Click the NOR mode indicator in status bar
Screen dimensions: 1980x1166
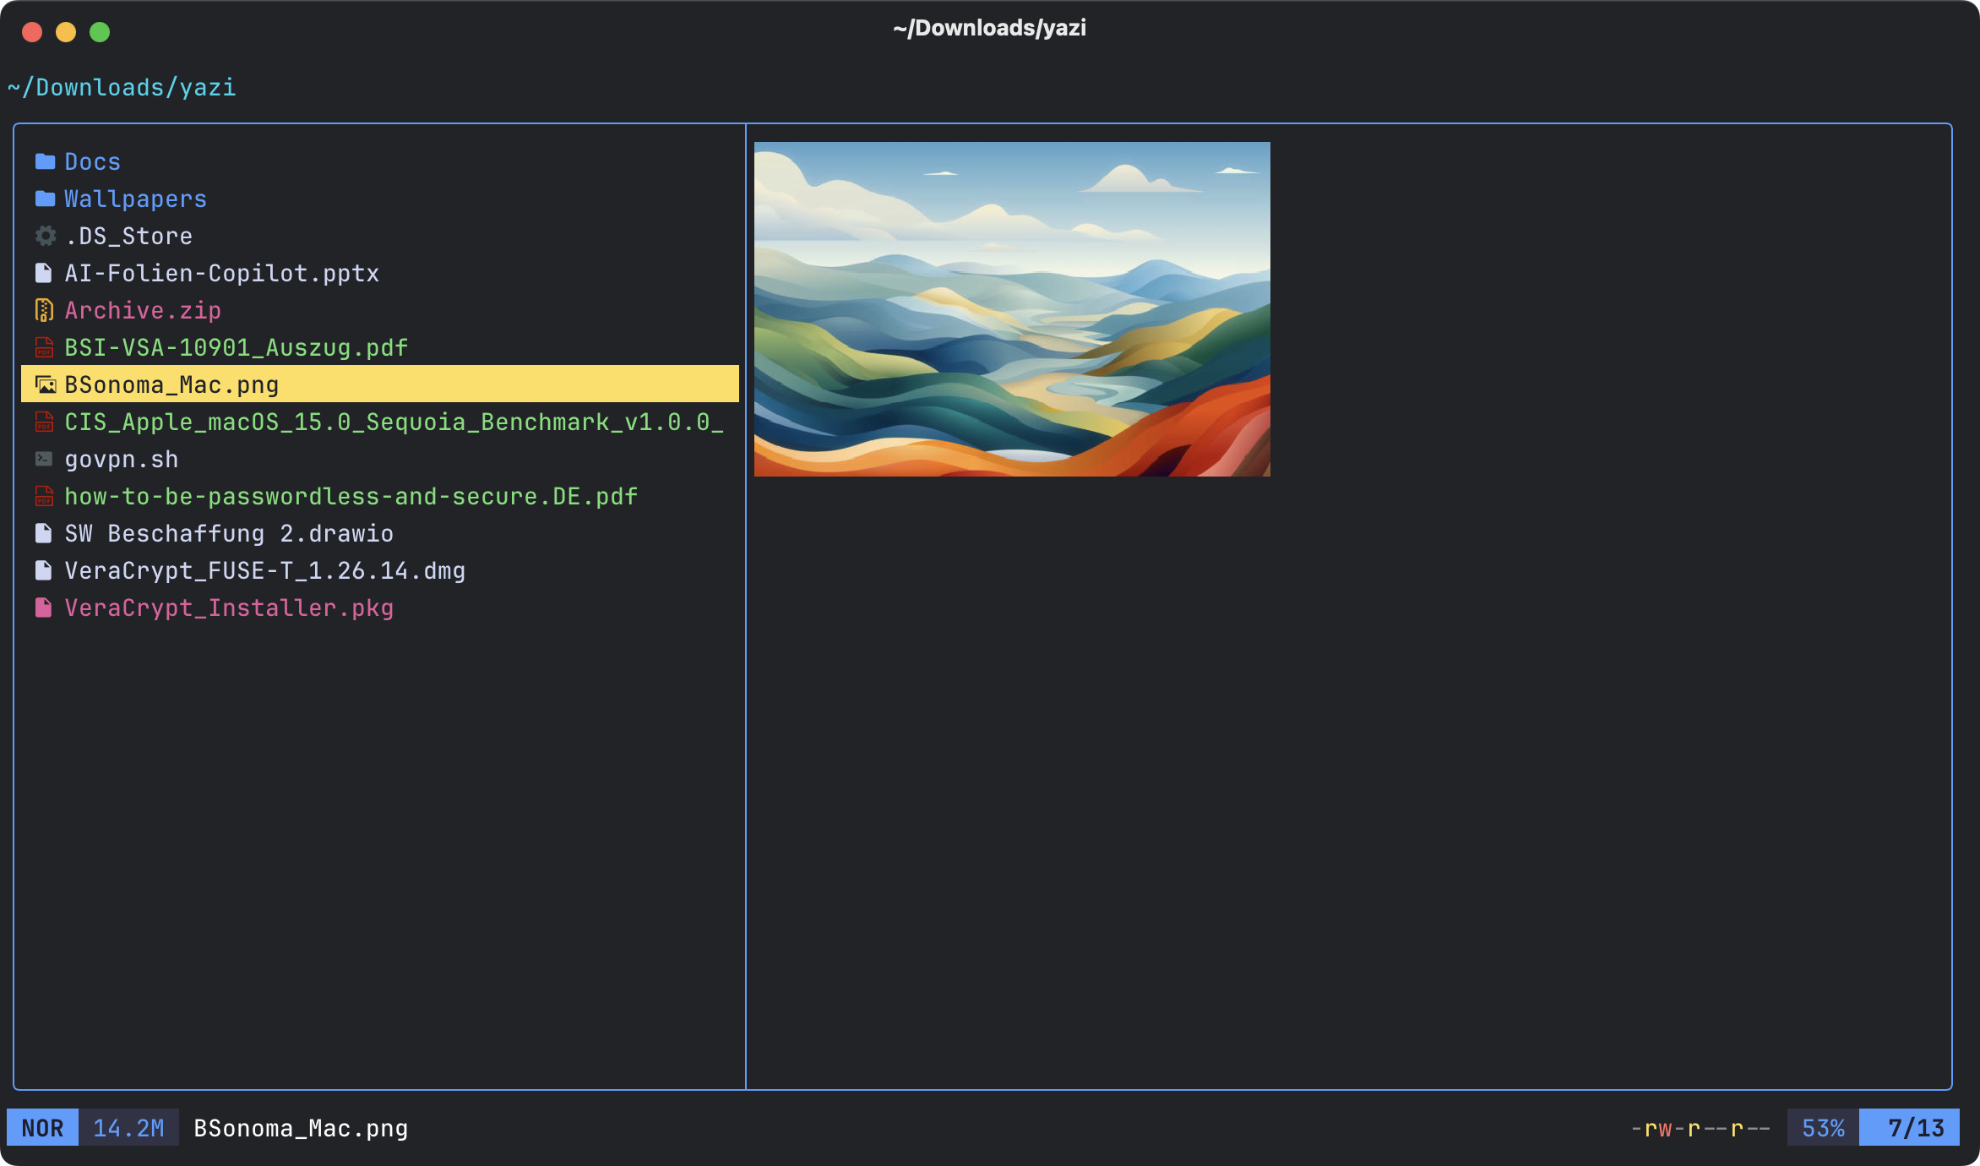(x=42, y=1128)
